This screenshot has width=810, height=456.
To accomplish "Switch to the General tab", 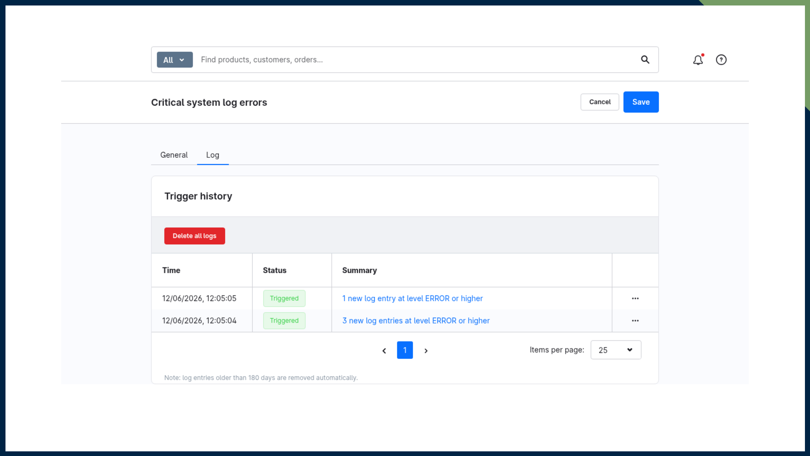I will (x=174, y=155).
